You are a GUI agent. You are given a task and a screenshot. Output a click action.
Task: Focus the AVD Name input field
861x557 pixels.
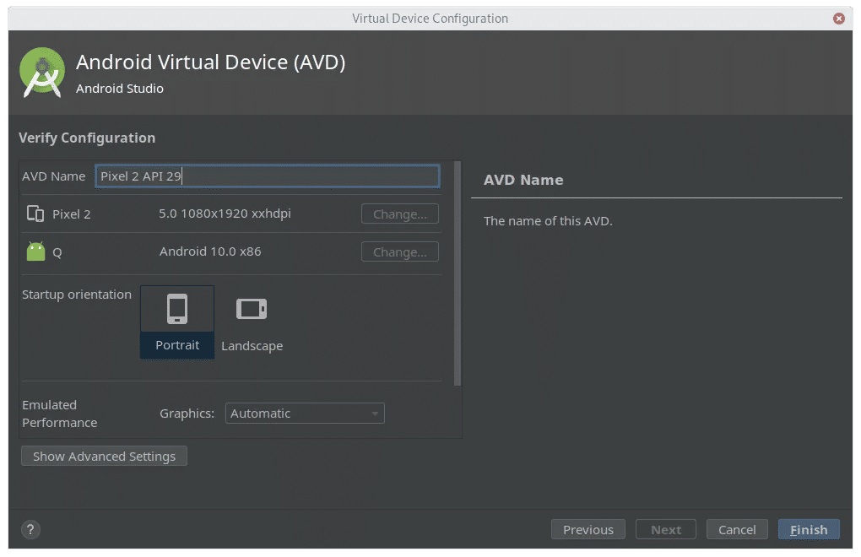(x=268, y=176)
